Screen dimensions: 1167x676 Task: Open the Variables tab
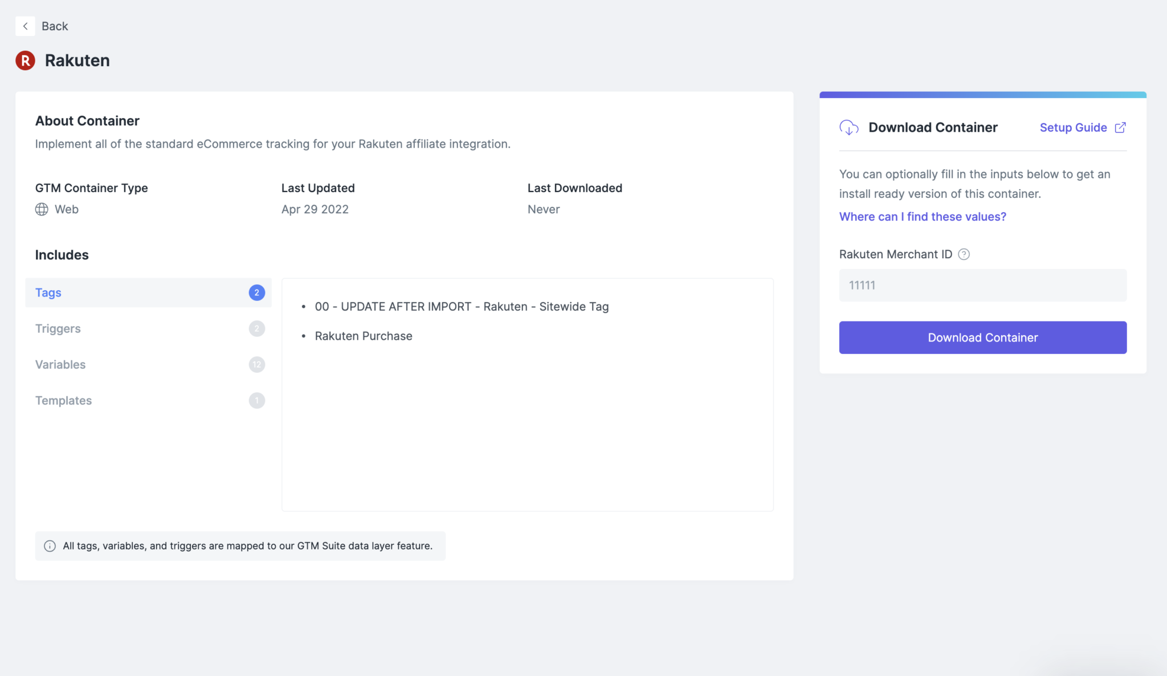60,365
